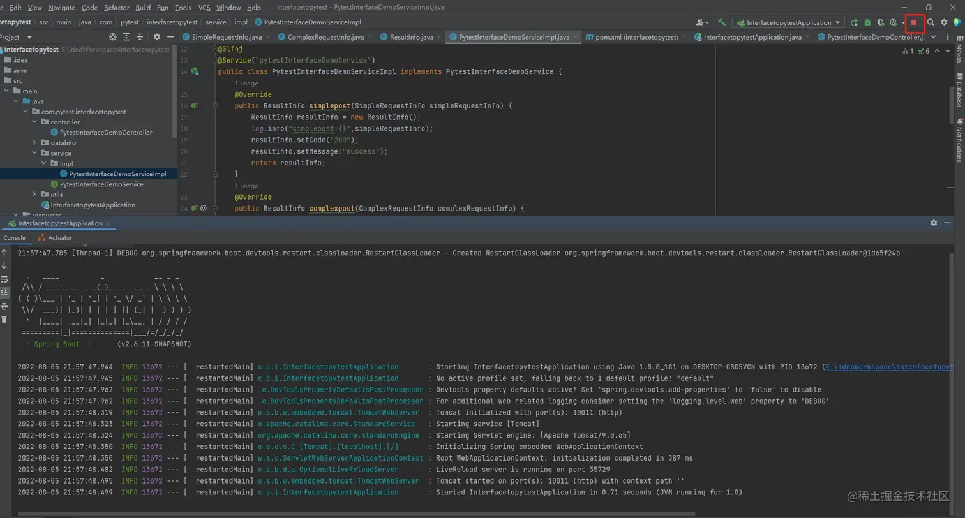The width and height of the screenshot is (965, 518).
Task: Click the print icon in console
Action: click(4, 306)
